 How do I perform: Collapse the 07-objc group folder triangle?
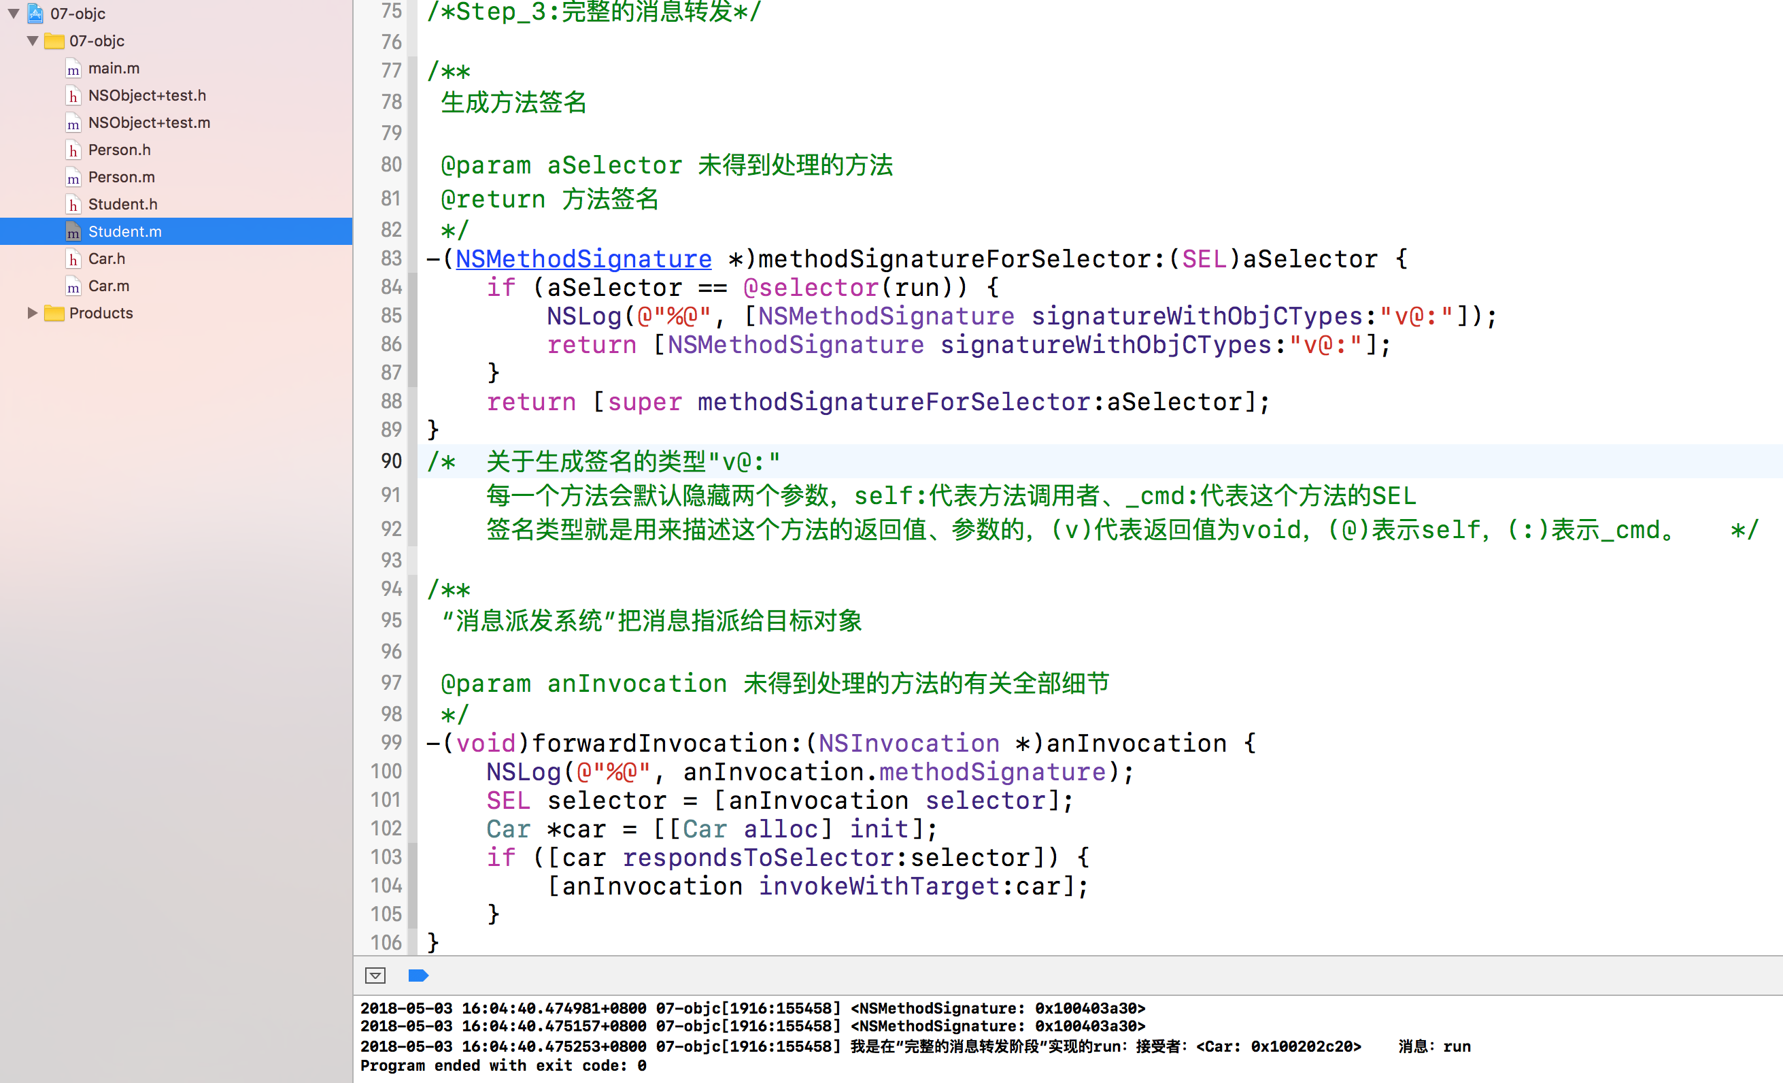[32, 41]
